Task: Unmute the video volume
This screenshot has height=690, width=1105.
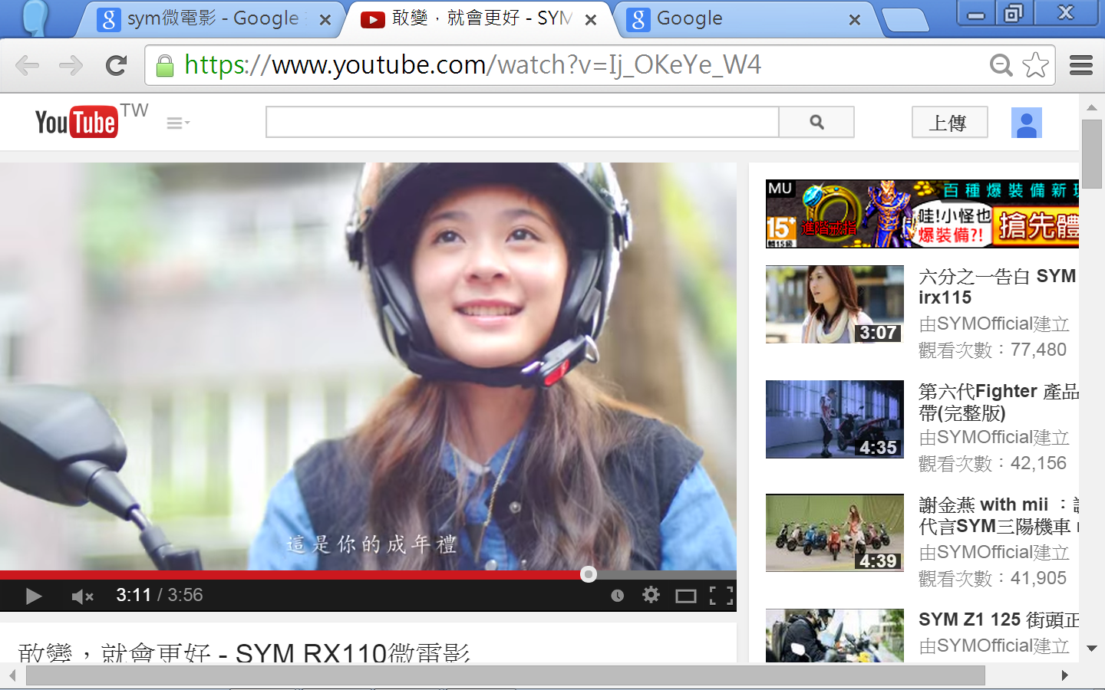Action: click(81, 596)
